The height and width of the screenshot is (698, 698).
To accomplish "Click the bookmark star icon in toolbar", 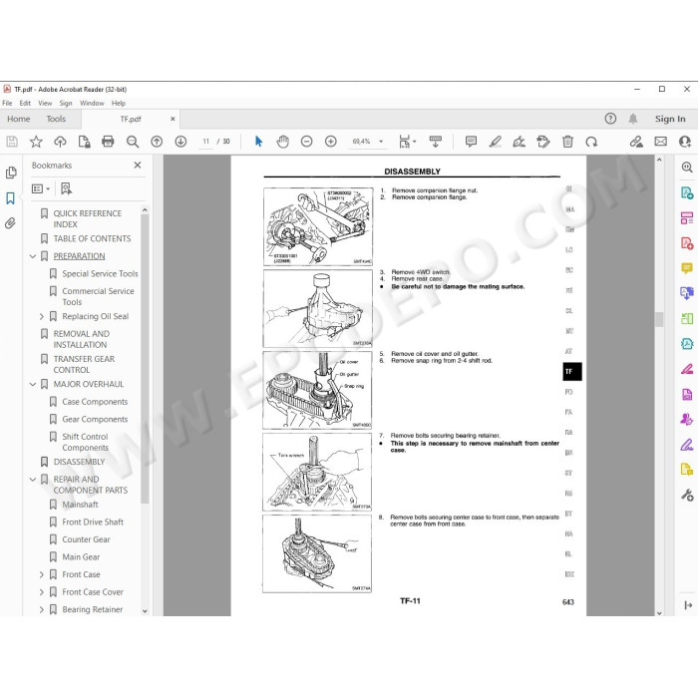I will (36, 142).
